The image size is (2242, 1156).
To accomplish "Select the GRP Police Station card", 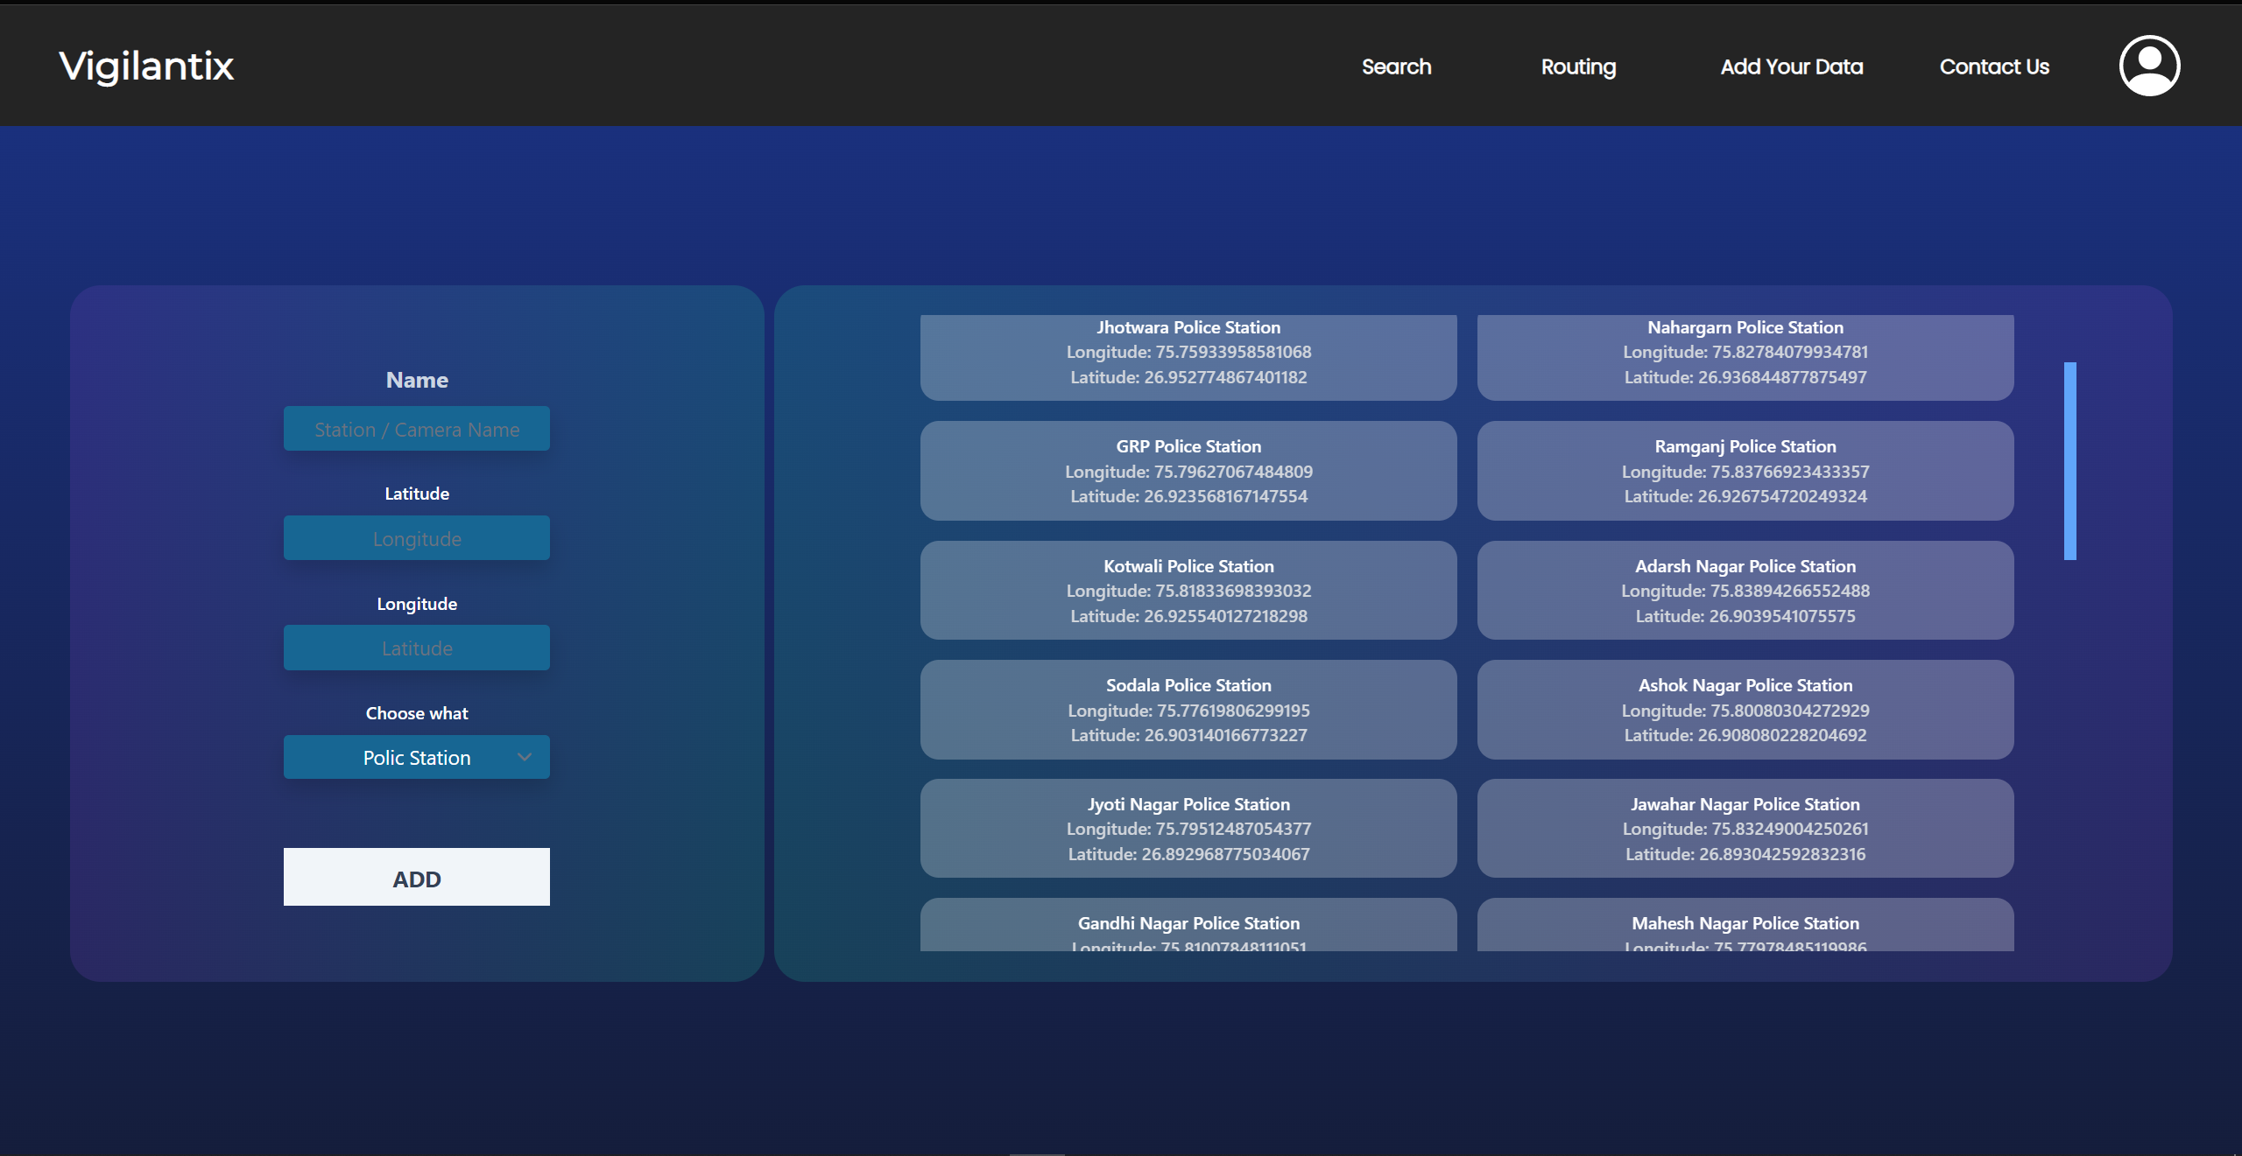I will (x=1188, y=471).
